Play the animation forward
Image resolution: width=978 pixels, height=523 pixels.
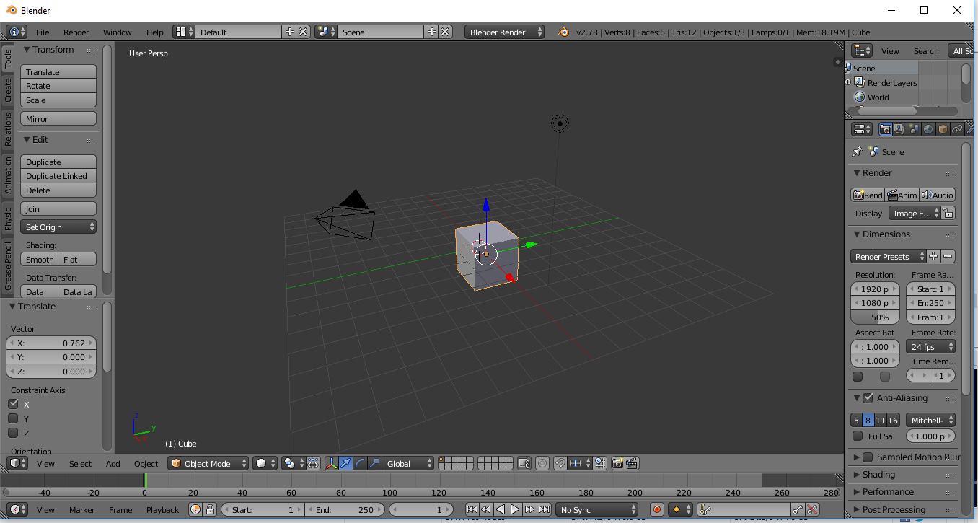click(x=515, y=509)
